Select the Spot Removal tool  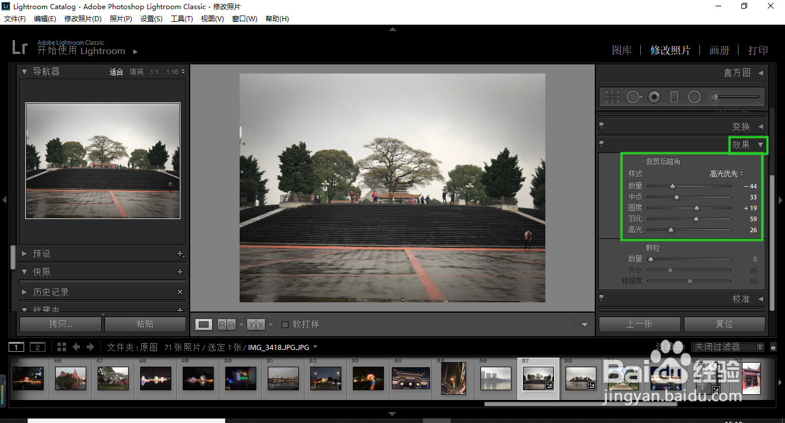[634, 97]
